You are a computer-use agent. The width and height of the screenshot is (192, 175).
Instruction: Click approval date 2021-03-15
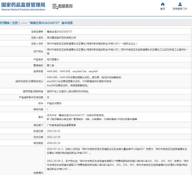pos(54,131)
